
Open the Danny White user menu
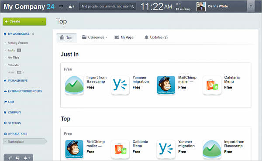point(218,7)
